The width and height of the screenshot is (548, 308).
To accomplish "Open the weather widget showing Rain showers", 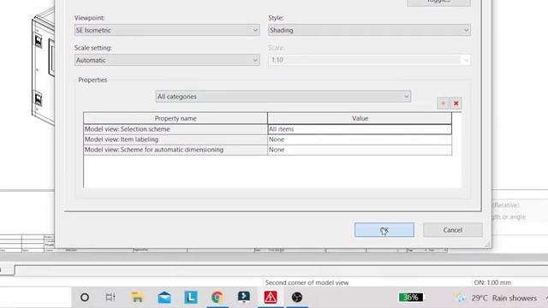I will point(497,298).
